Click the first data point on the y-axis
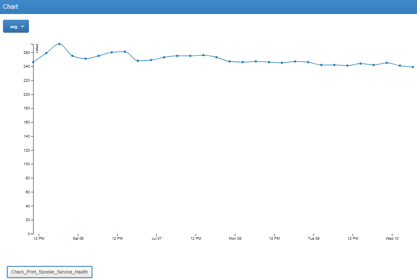 click(33, 62)
